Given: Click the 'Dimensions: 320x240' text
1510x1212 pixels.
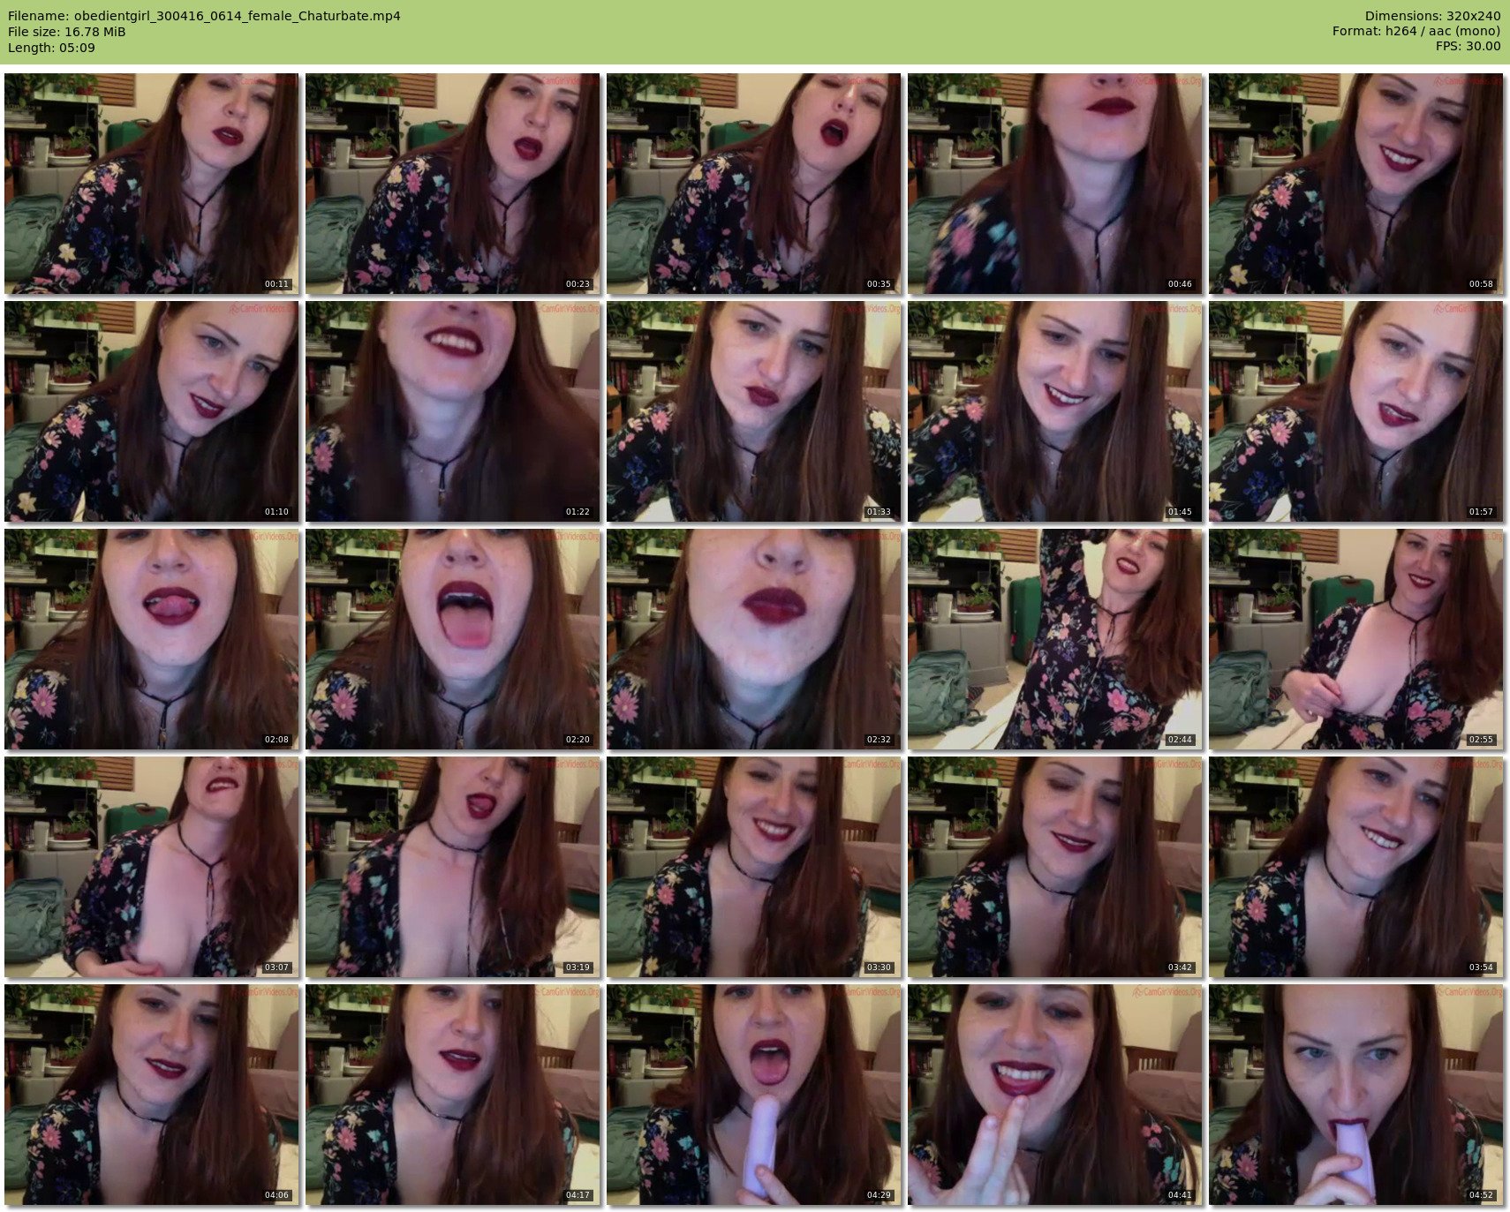Looking at the screenshot, I should 1432,16.
